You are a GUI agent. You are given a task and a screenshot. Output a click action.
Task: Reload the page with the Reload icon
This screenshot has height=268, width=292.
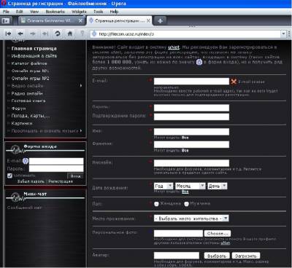pyautogui.click(x=58, y=33)
